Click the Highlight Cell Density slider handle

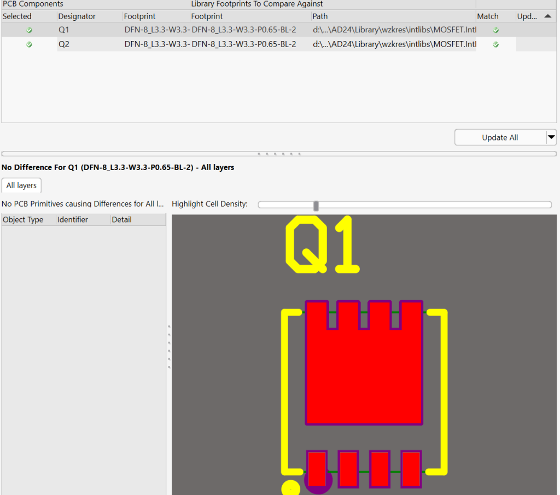click(x=316, y=205)
